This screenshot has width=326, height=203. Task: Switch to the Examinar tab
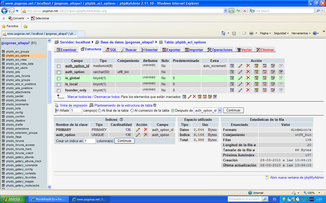pyautogui.click(x=66, y=50)
